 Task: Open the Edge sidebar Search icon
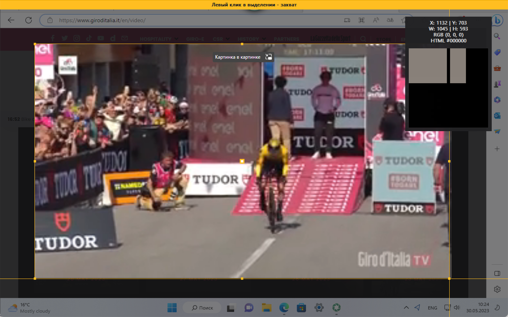click(497, 36)
